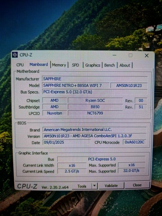Select the Mainboard tab
162x216 pixels.
click(x=39, y=64)
